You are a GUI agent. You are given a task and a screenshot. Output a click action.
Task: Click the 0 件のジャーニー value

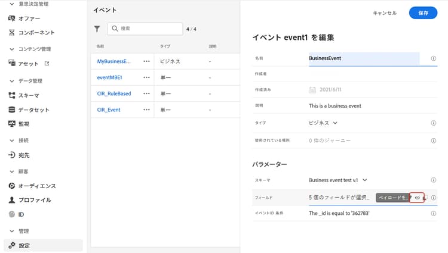(329, 140)
